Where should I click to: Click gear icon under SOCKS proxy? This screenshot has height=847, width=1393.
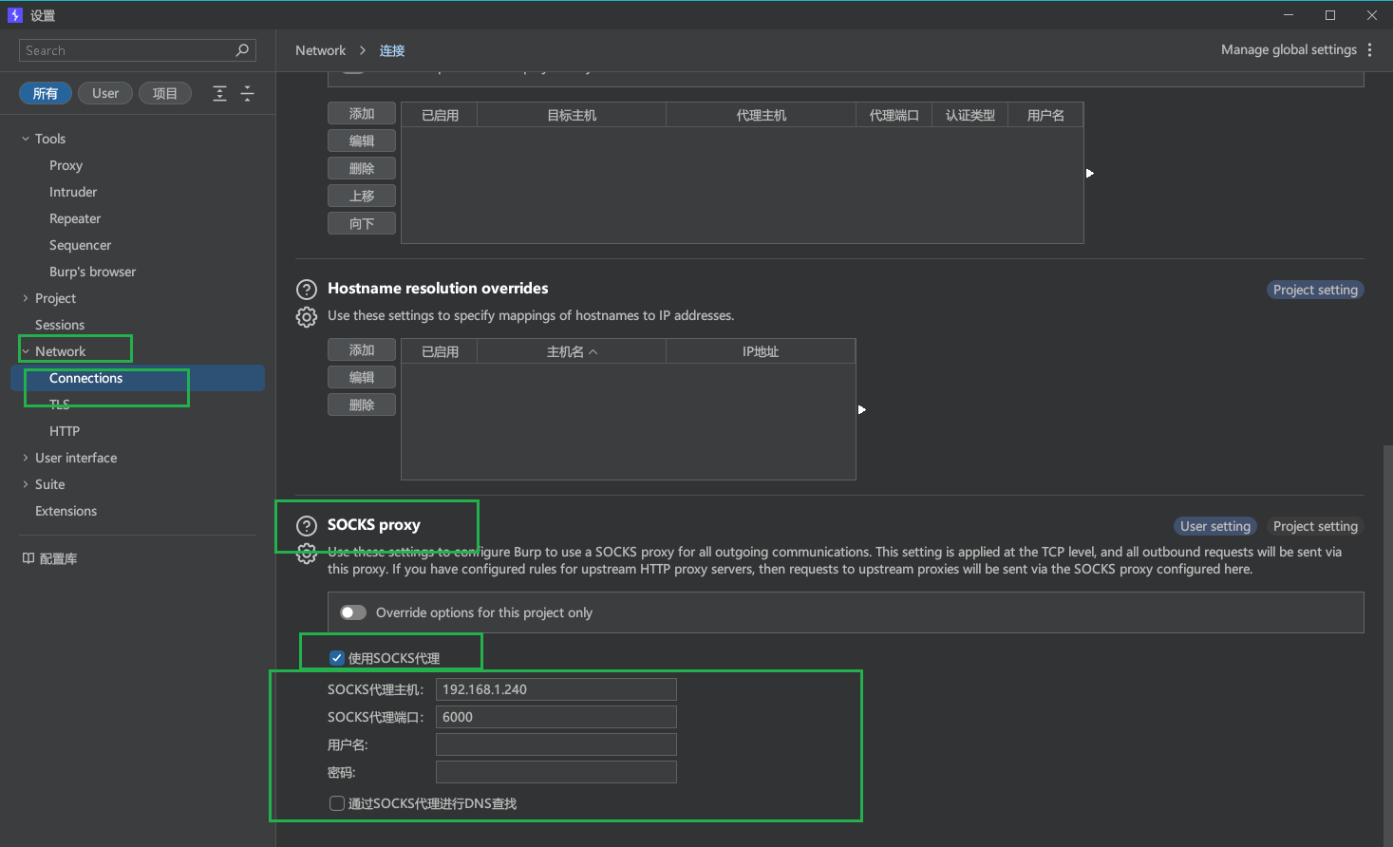point(307,553)
